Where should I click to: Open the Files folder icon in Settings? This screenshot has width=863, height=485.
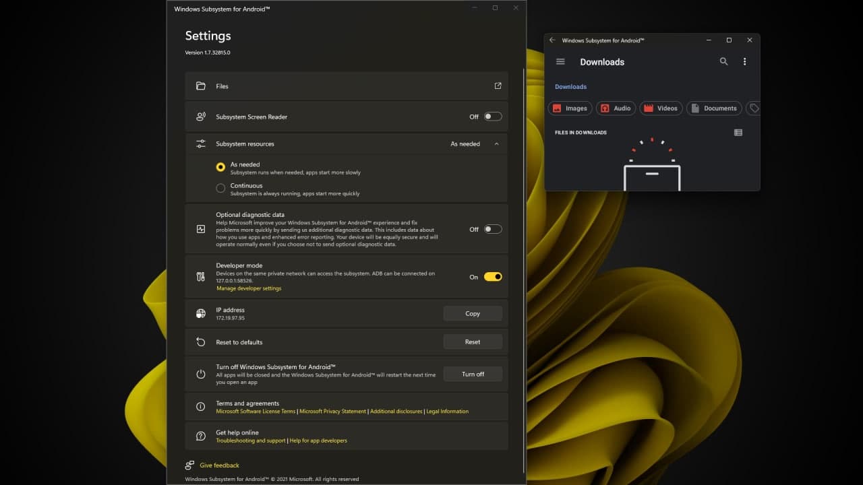[200, 86]
